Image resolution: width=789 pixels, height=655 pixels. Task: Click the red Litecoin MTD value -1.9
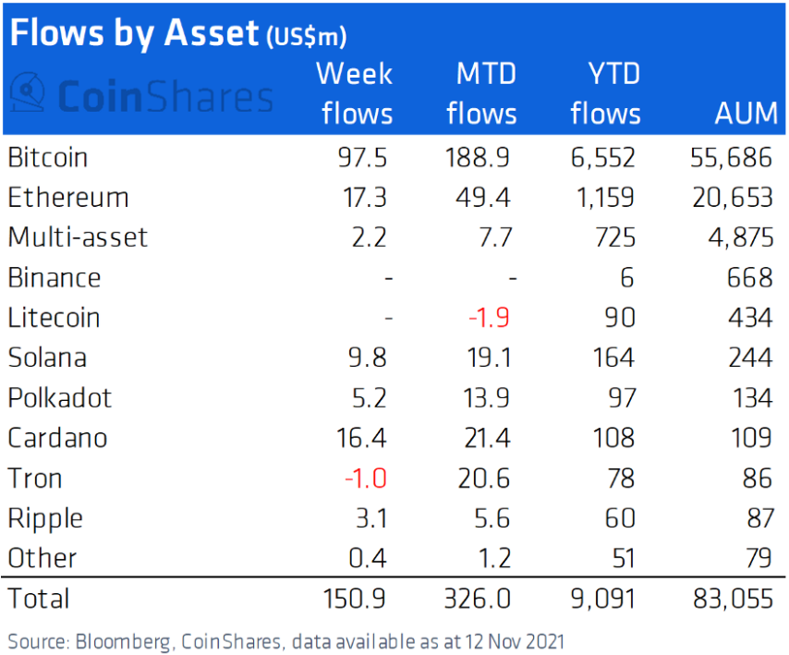tap(489, 318)
